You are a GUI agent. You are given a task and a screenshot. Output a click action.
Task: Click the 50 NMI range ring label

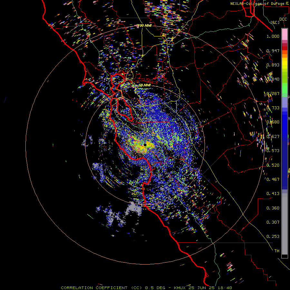pyautogui.click(x=145, y=85)
